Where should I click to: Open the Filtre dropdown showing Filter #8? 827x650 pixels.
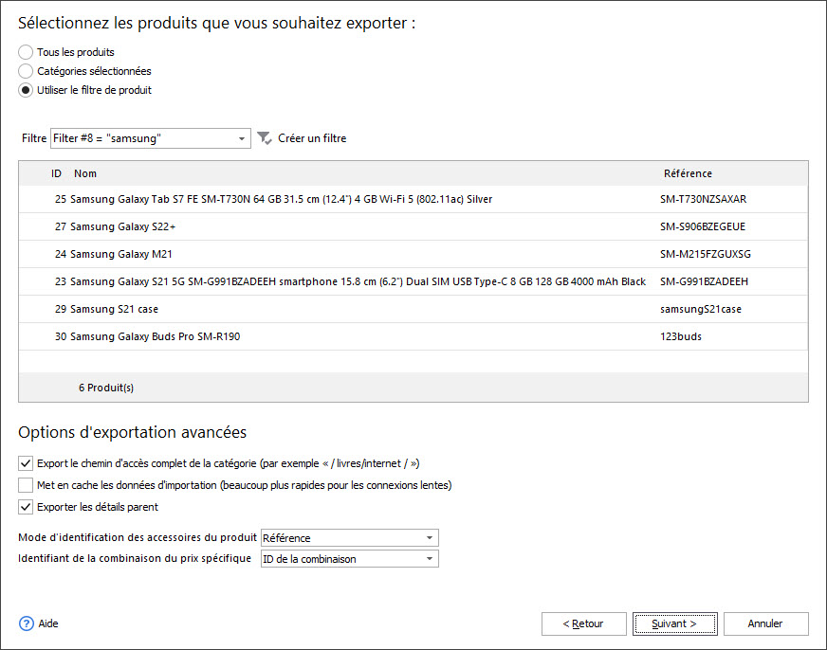point(150,138)
